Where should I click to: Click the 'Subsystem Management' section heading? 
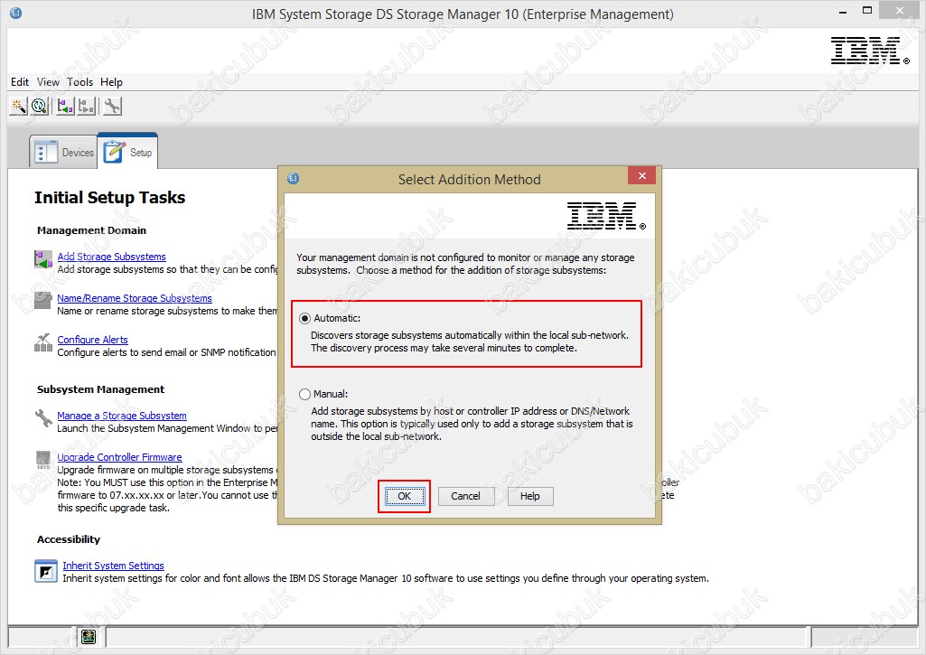point(100,389)
